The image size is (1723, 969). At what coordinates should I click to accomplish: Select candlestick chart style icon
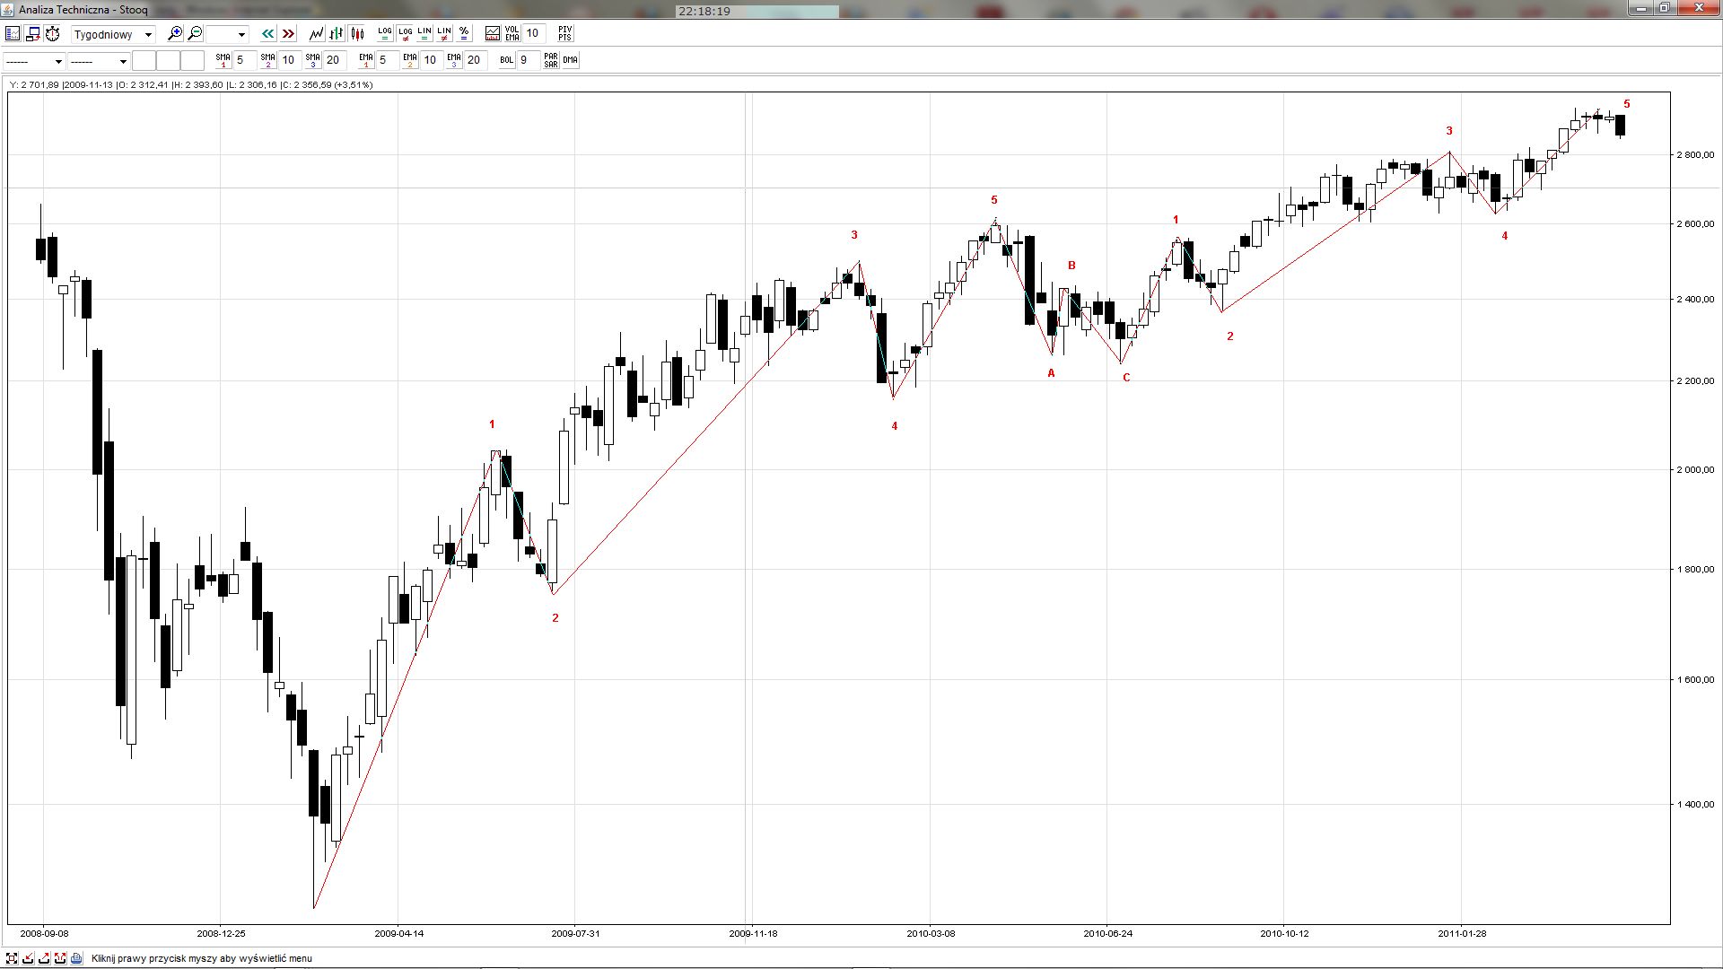(357, 34)
